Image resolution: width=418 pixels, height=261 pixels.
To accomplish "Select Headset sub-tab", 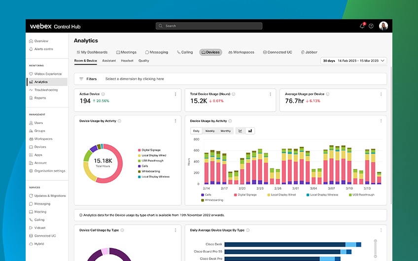I will [x=127, y=61].
